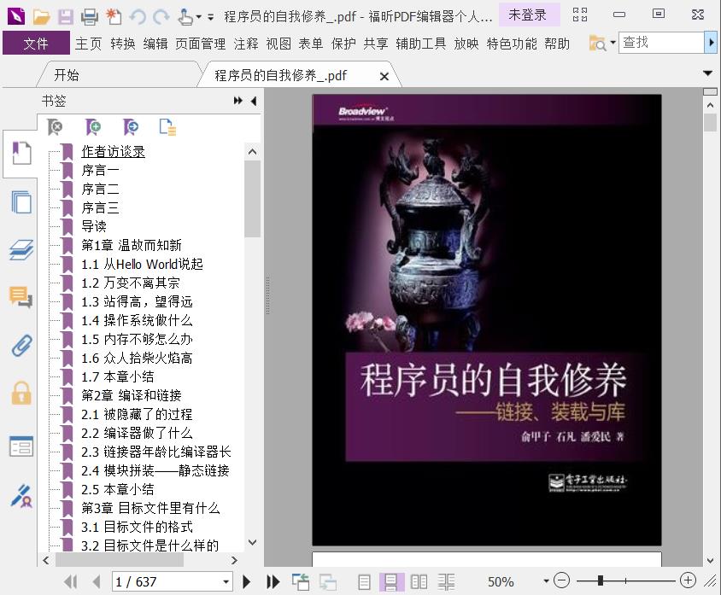Click the Foxit application logo icon
The image size is (721, 595).
16,16
